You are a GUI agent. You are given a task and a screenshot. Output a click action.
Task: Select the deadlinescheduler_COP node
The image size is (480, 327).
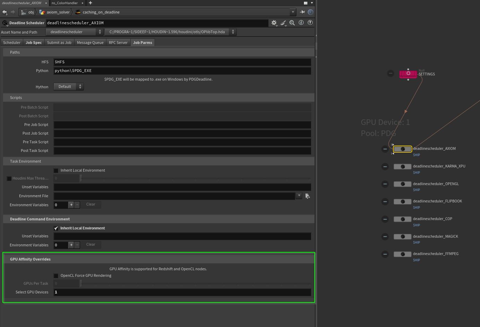tap(403, 219)
